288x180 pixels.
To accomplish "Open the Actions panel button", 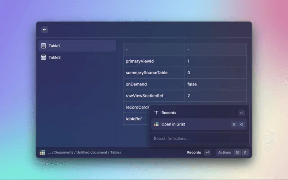I will [x=225, y=153].
